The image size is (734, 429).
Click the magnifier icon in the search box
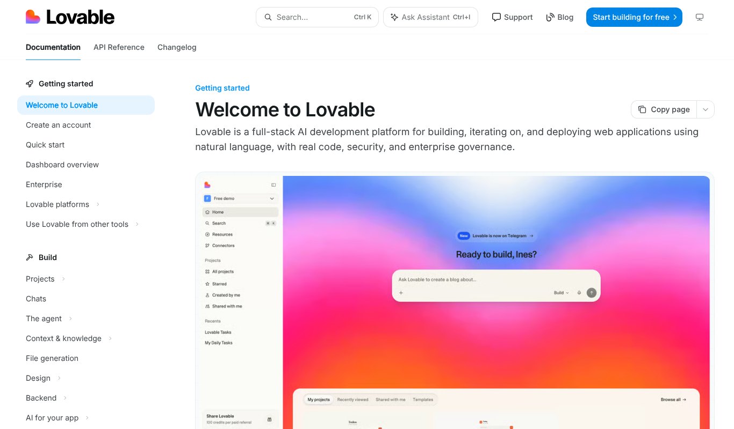(268, 17)
